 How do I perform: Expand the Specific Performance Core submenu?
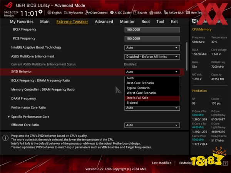pos(30,116)
